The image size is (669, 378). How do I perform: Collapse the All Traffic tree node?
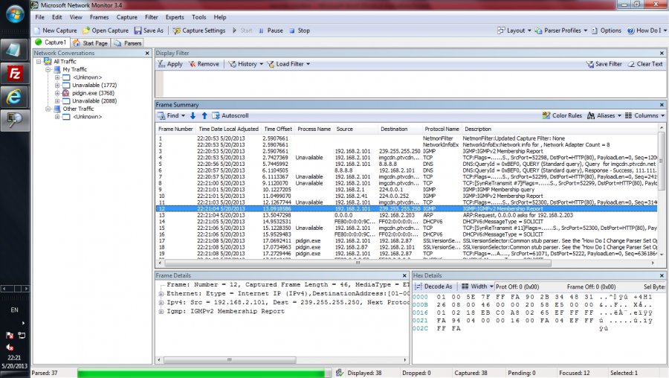(x=39, y=62)
